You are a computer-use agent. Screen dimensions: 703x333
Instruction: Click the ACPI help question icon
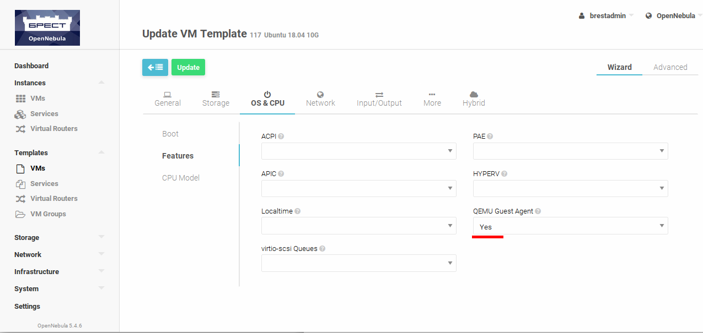pos(281,137)
